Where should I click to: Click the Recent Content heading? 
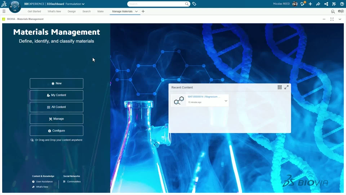click(182, 87)
